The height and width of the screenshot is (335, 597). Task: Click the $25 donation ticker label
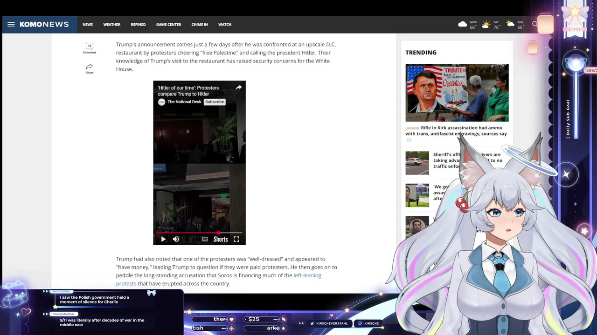click(254, 319)
